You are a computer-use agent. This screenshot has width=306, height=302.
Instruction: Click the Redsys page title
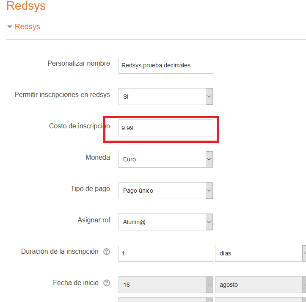(26, 6)
